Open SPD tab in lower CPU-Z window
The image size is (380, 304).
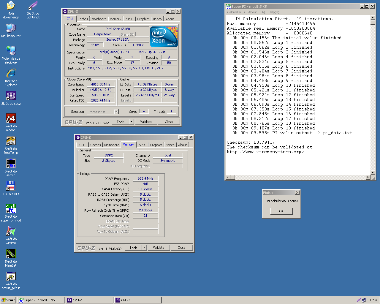coord(142,145)
